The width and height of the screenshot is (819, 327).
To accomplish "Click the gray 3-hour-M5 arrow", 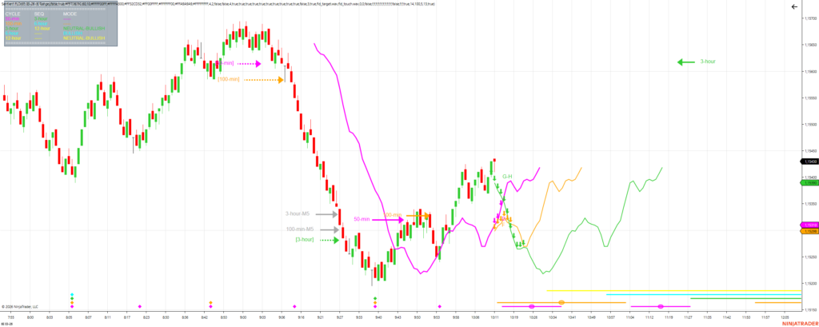I will [x=328, y=214].
